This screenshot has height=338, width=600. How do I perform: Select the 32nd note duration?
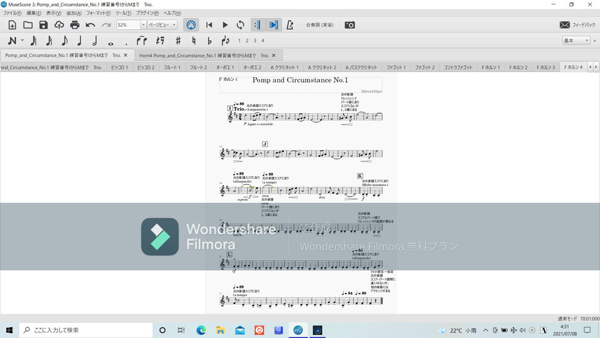[x=34, y=40]
